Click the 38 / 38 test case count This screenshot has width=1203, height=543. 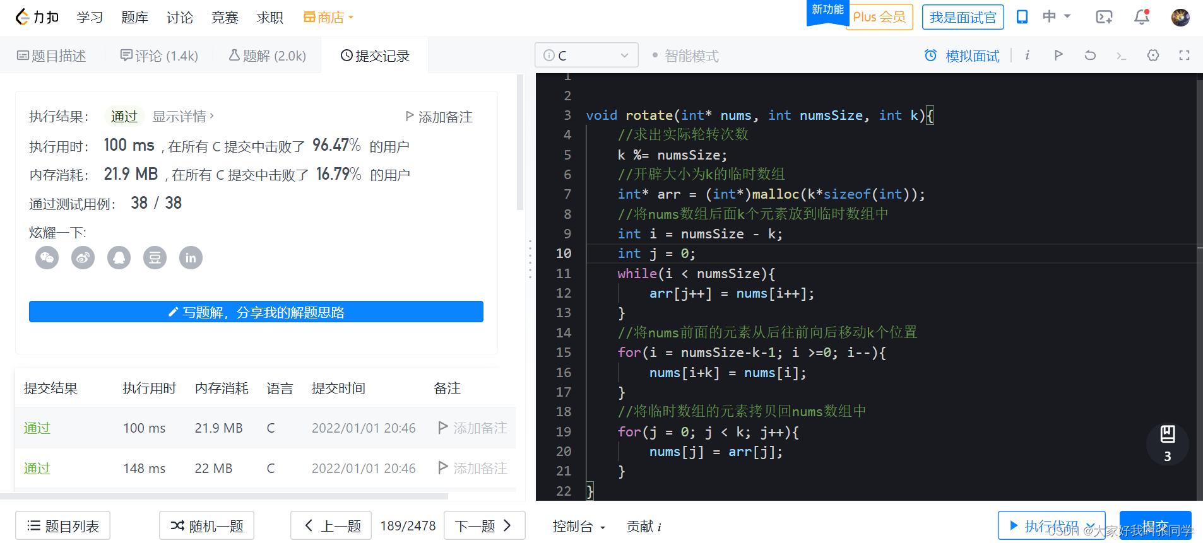[x=156, y=202]
